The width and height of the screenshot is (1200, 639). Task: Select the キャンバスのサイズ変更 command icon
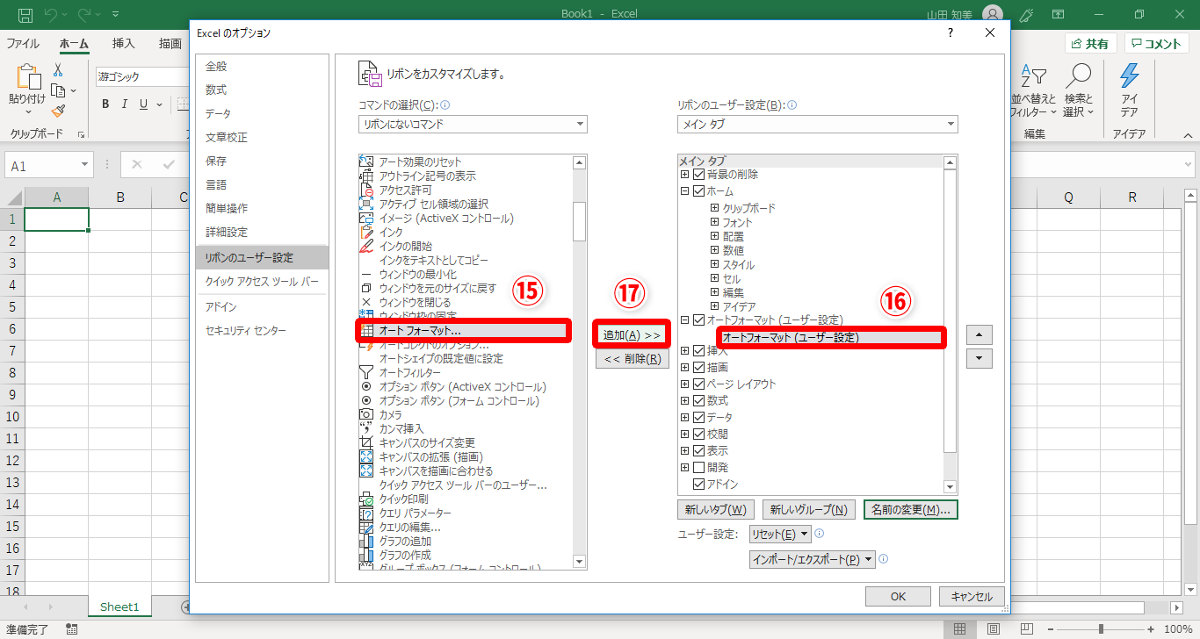pyautogui.click(x=367, y=442)
